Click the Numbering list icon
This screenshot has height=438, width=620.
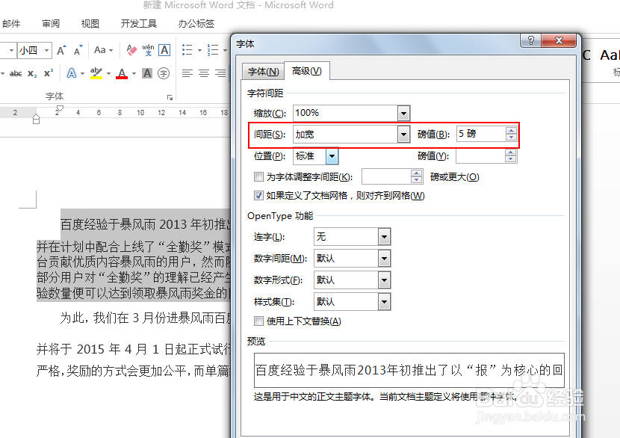(213, 50)
